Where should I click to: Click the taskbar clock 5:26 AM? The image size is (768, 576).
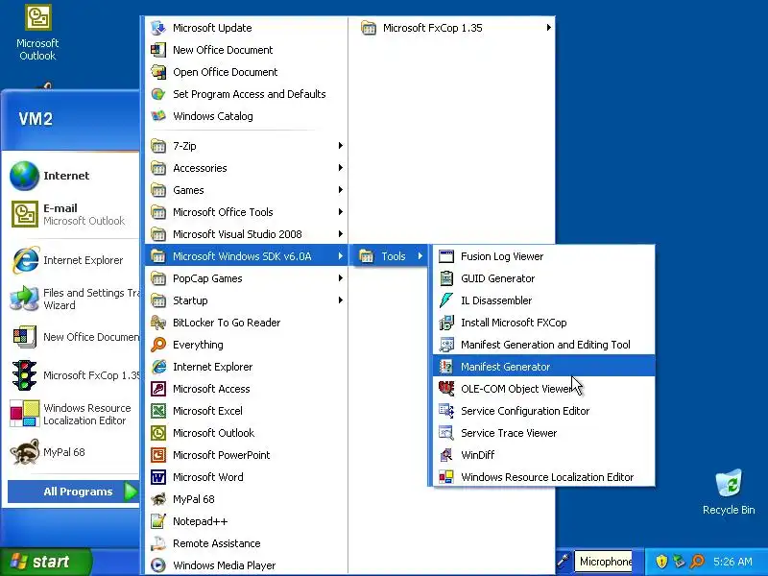pos(732,562)
